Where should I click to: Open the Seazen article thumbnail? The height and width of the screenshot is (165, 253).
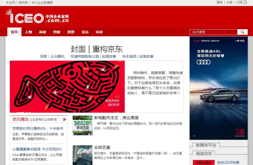[x=83, y=125]
